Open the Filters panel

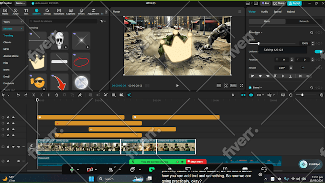[81, 11]
